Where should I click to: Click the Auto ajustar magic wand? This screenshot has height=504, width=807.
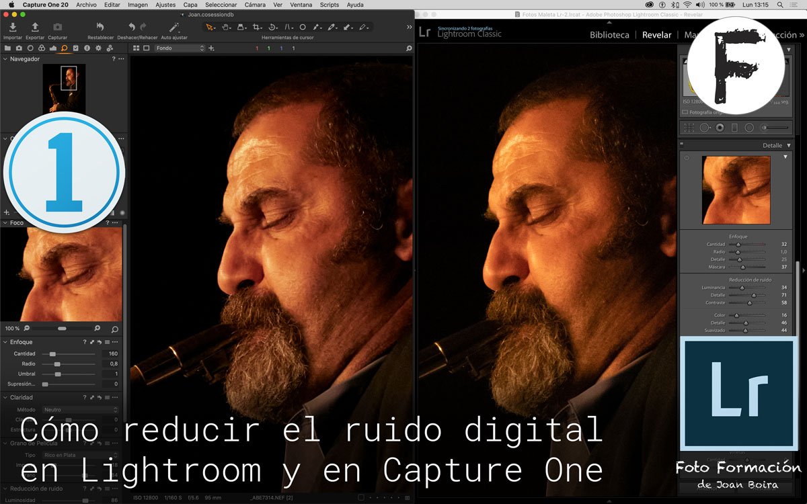pos(174,27)
